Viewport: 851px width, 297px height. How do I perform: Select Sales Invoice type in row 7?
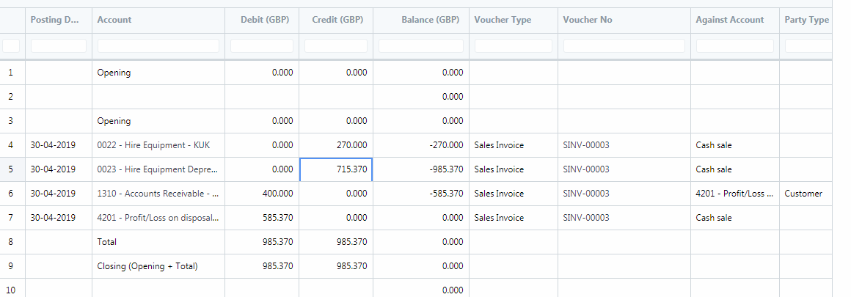point(514,218)
